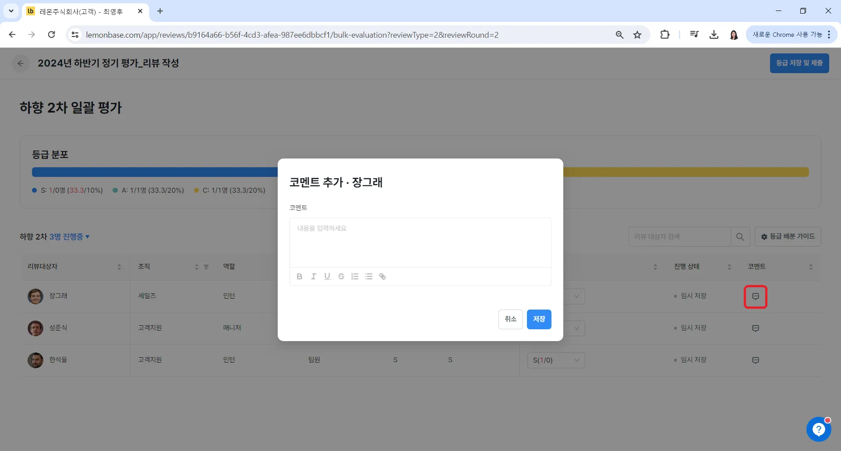Click 한석율 profile avatar
The width and height of the screenshot is (841, 451).
35,360
